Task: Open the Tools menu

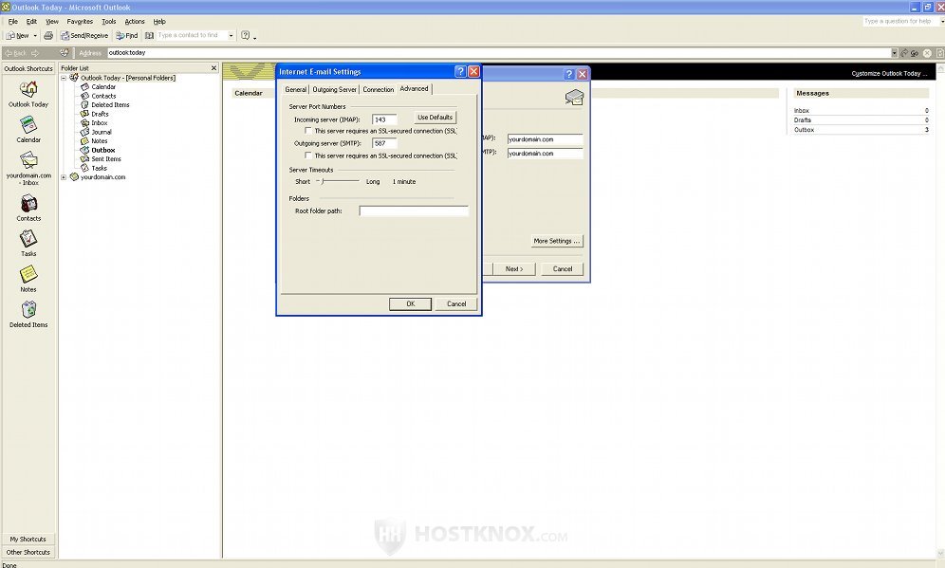Action: click(x=108, y=21)
